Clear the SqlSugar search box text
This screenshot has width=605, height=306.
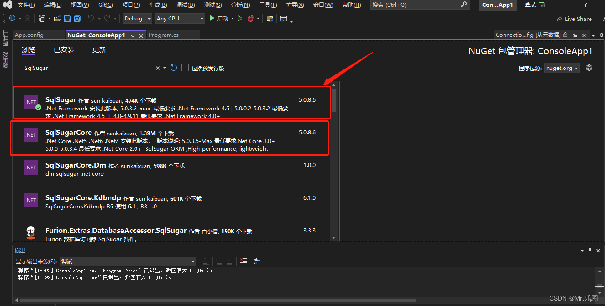coord(158,67)
